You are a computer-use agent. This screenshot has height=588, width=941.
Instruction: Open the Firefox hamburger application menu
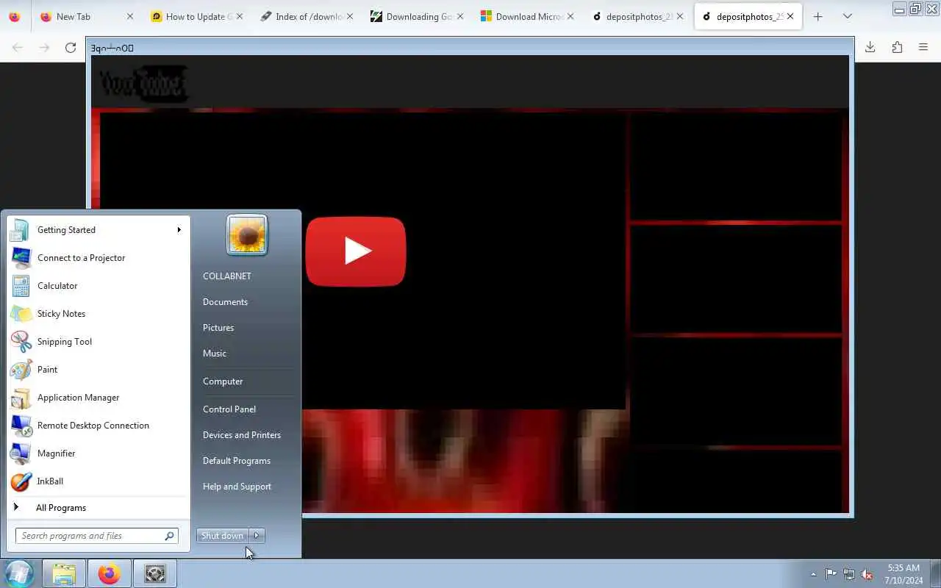(923, 47)
